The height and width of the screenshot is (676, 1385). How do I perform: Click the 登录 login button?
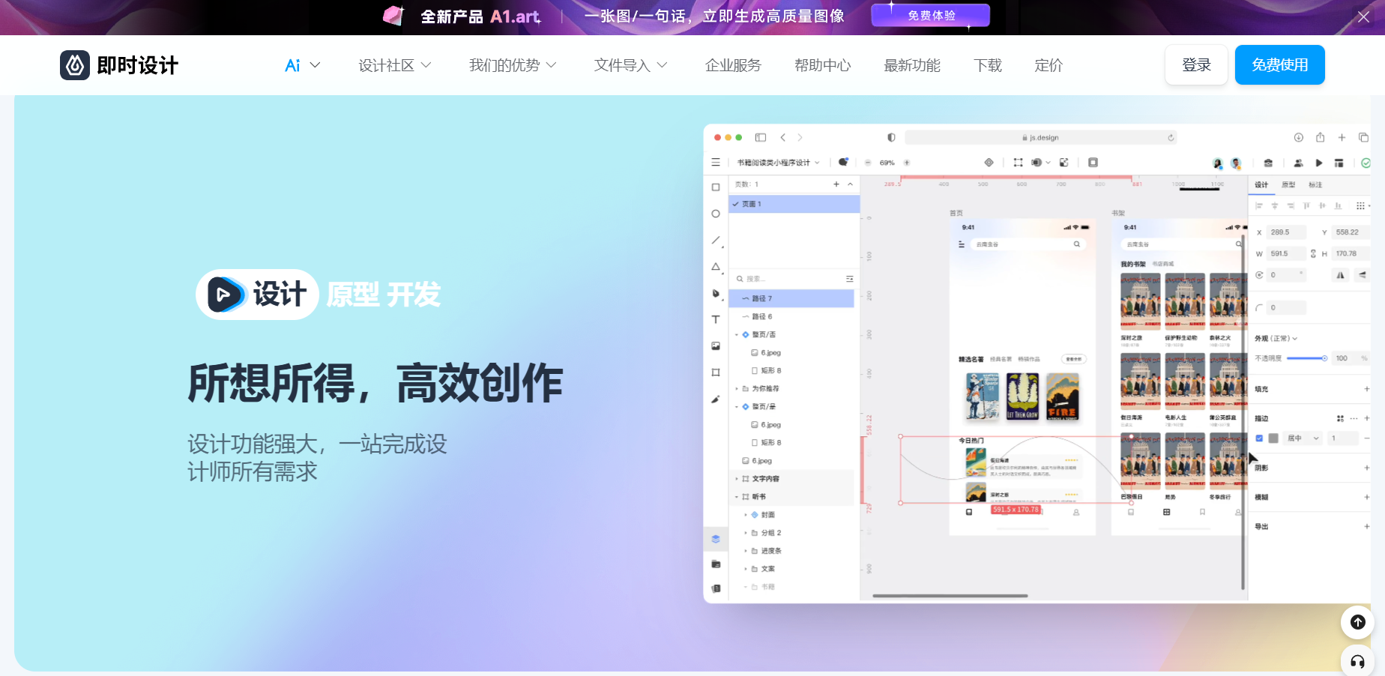pyautogui.click(x=1196, y=64)
